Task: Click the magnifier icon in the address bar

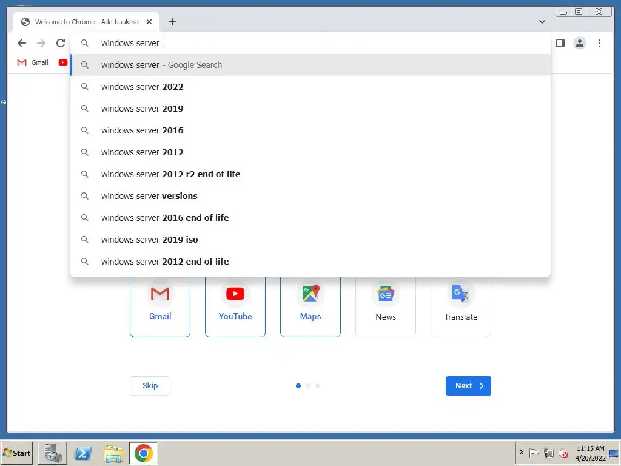Action: [x=85, y=43]
